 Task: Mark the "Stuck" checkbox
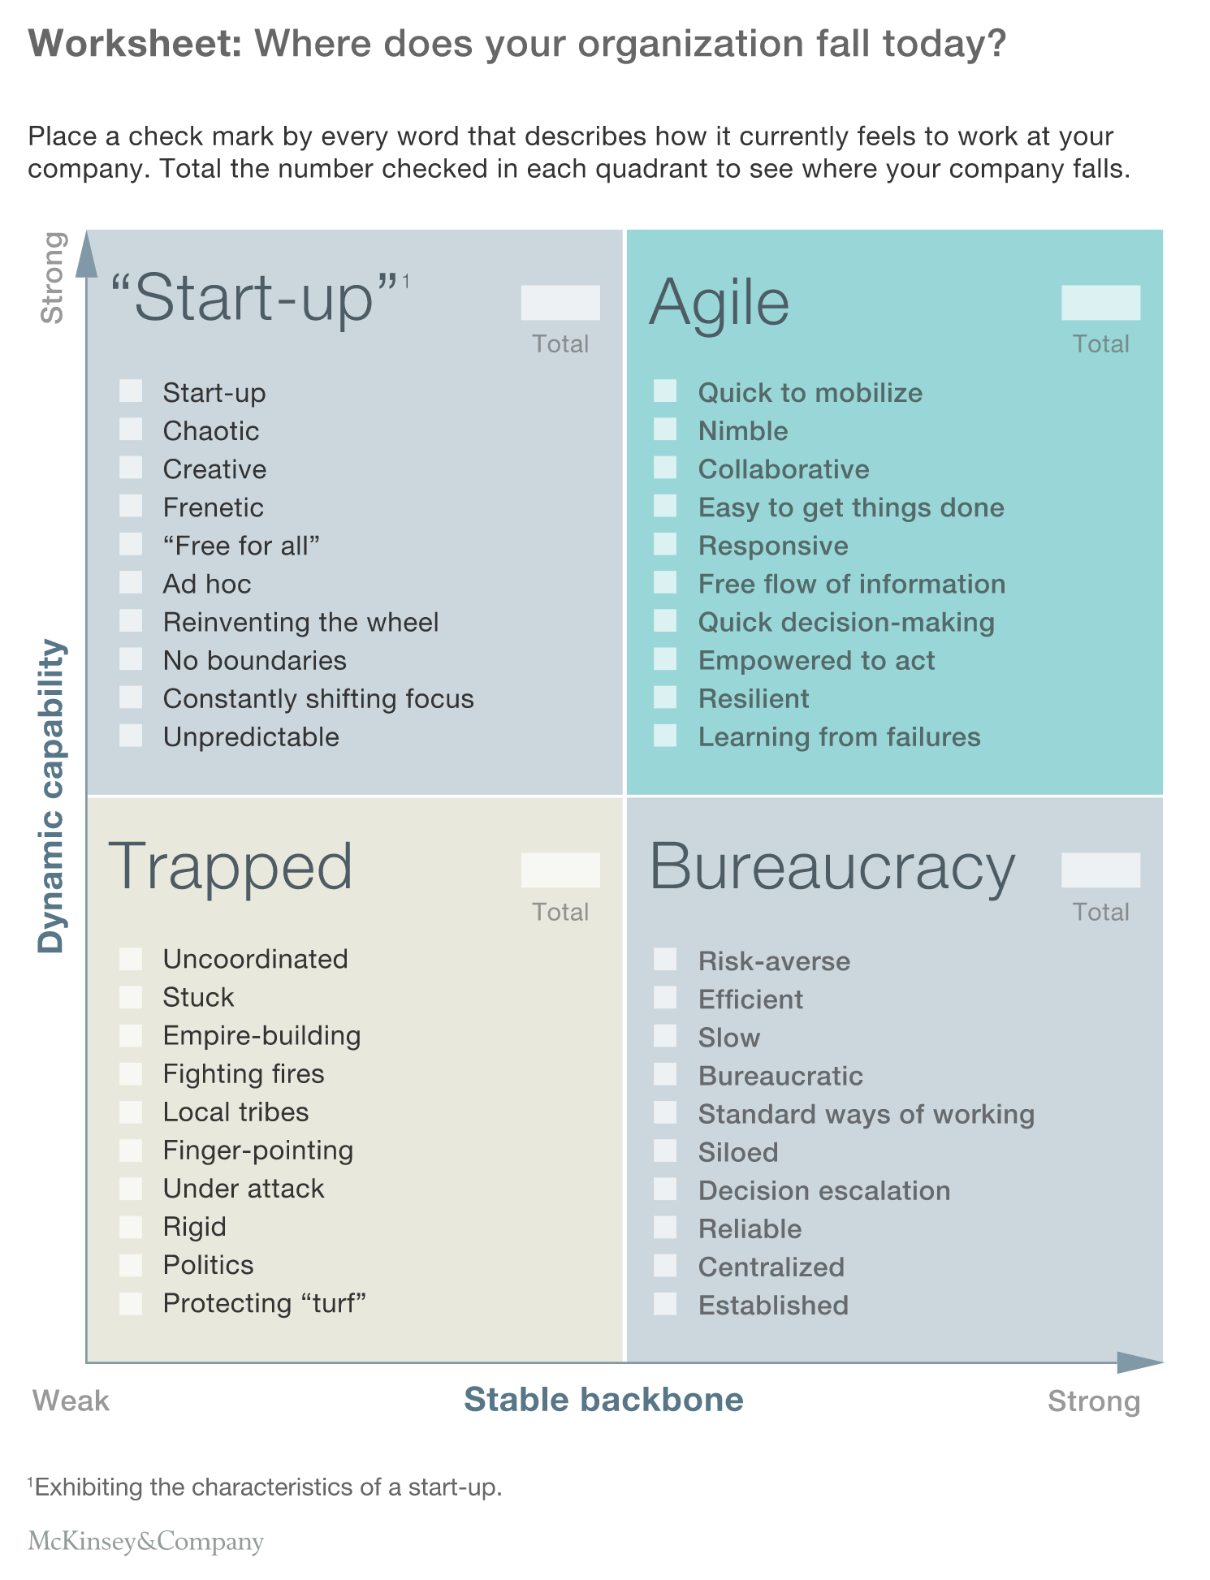131,996
